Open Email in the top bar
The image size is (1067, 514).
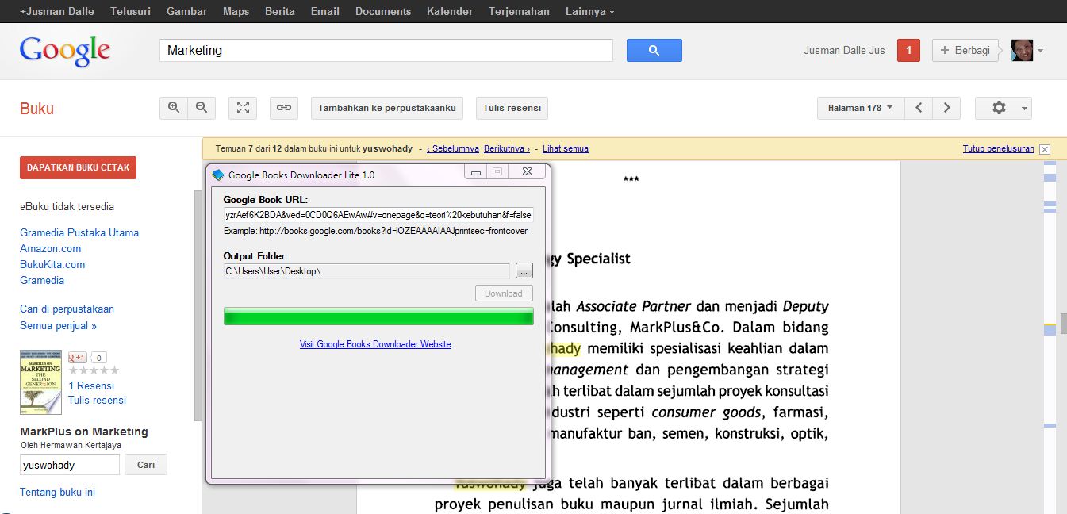325,11
